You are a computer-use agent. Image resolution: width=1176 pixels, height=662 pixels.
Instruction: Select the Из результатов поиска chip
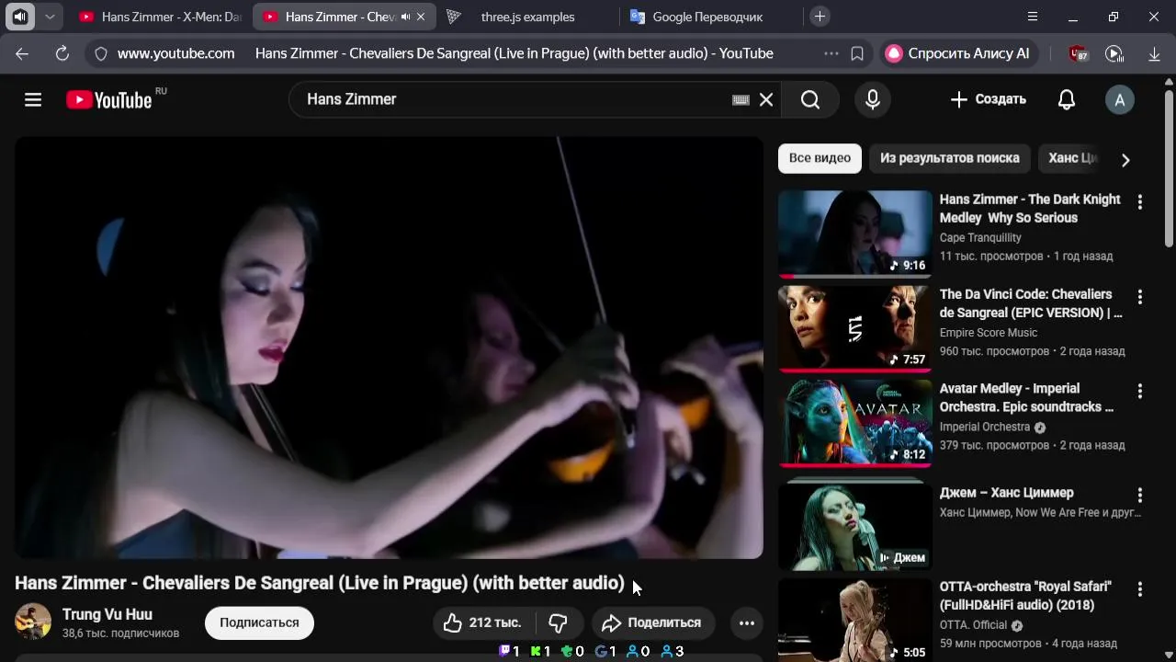[949, 158]
